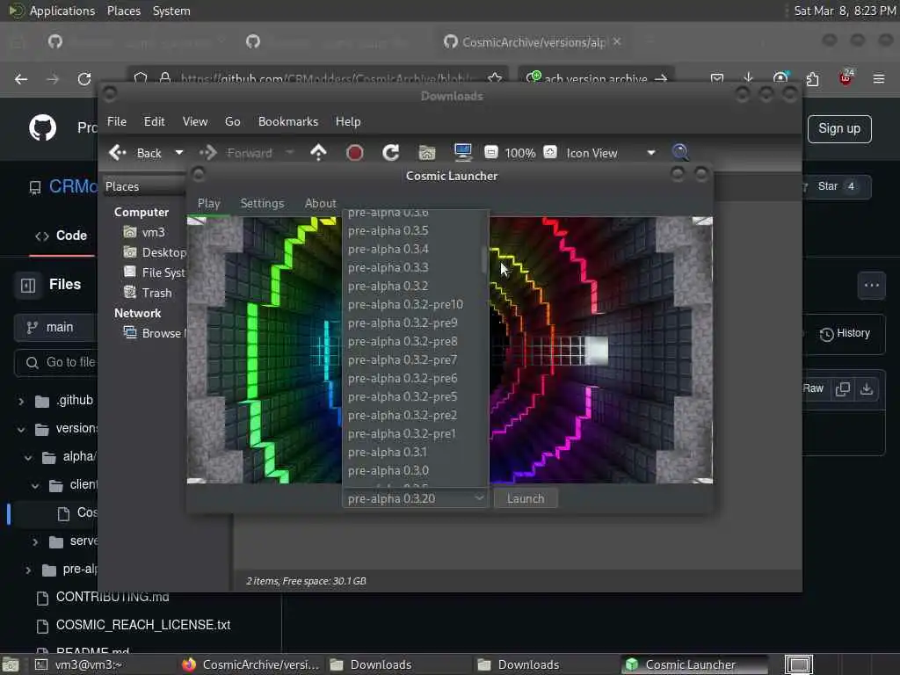Open the File menu in Downloads window
This screenshot has height=675, width=900.
tap(117, 121)
